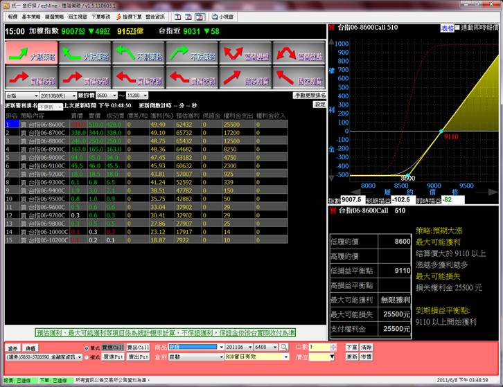Choose the 不漲策略 strategy icon

click(x=137, y=52)
